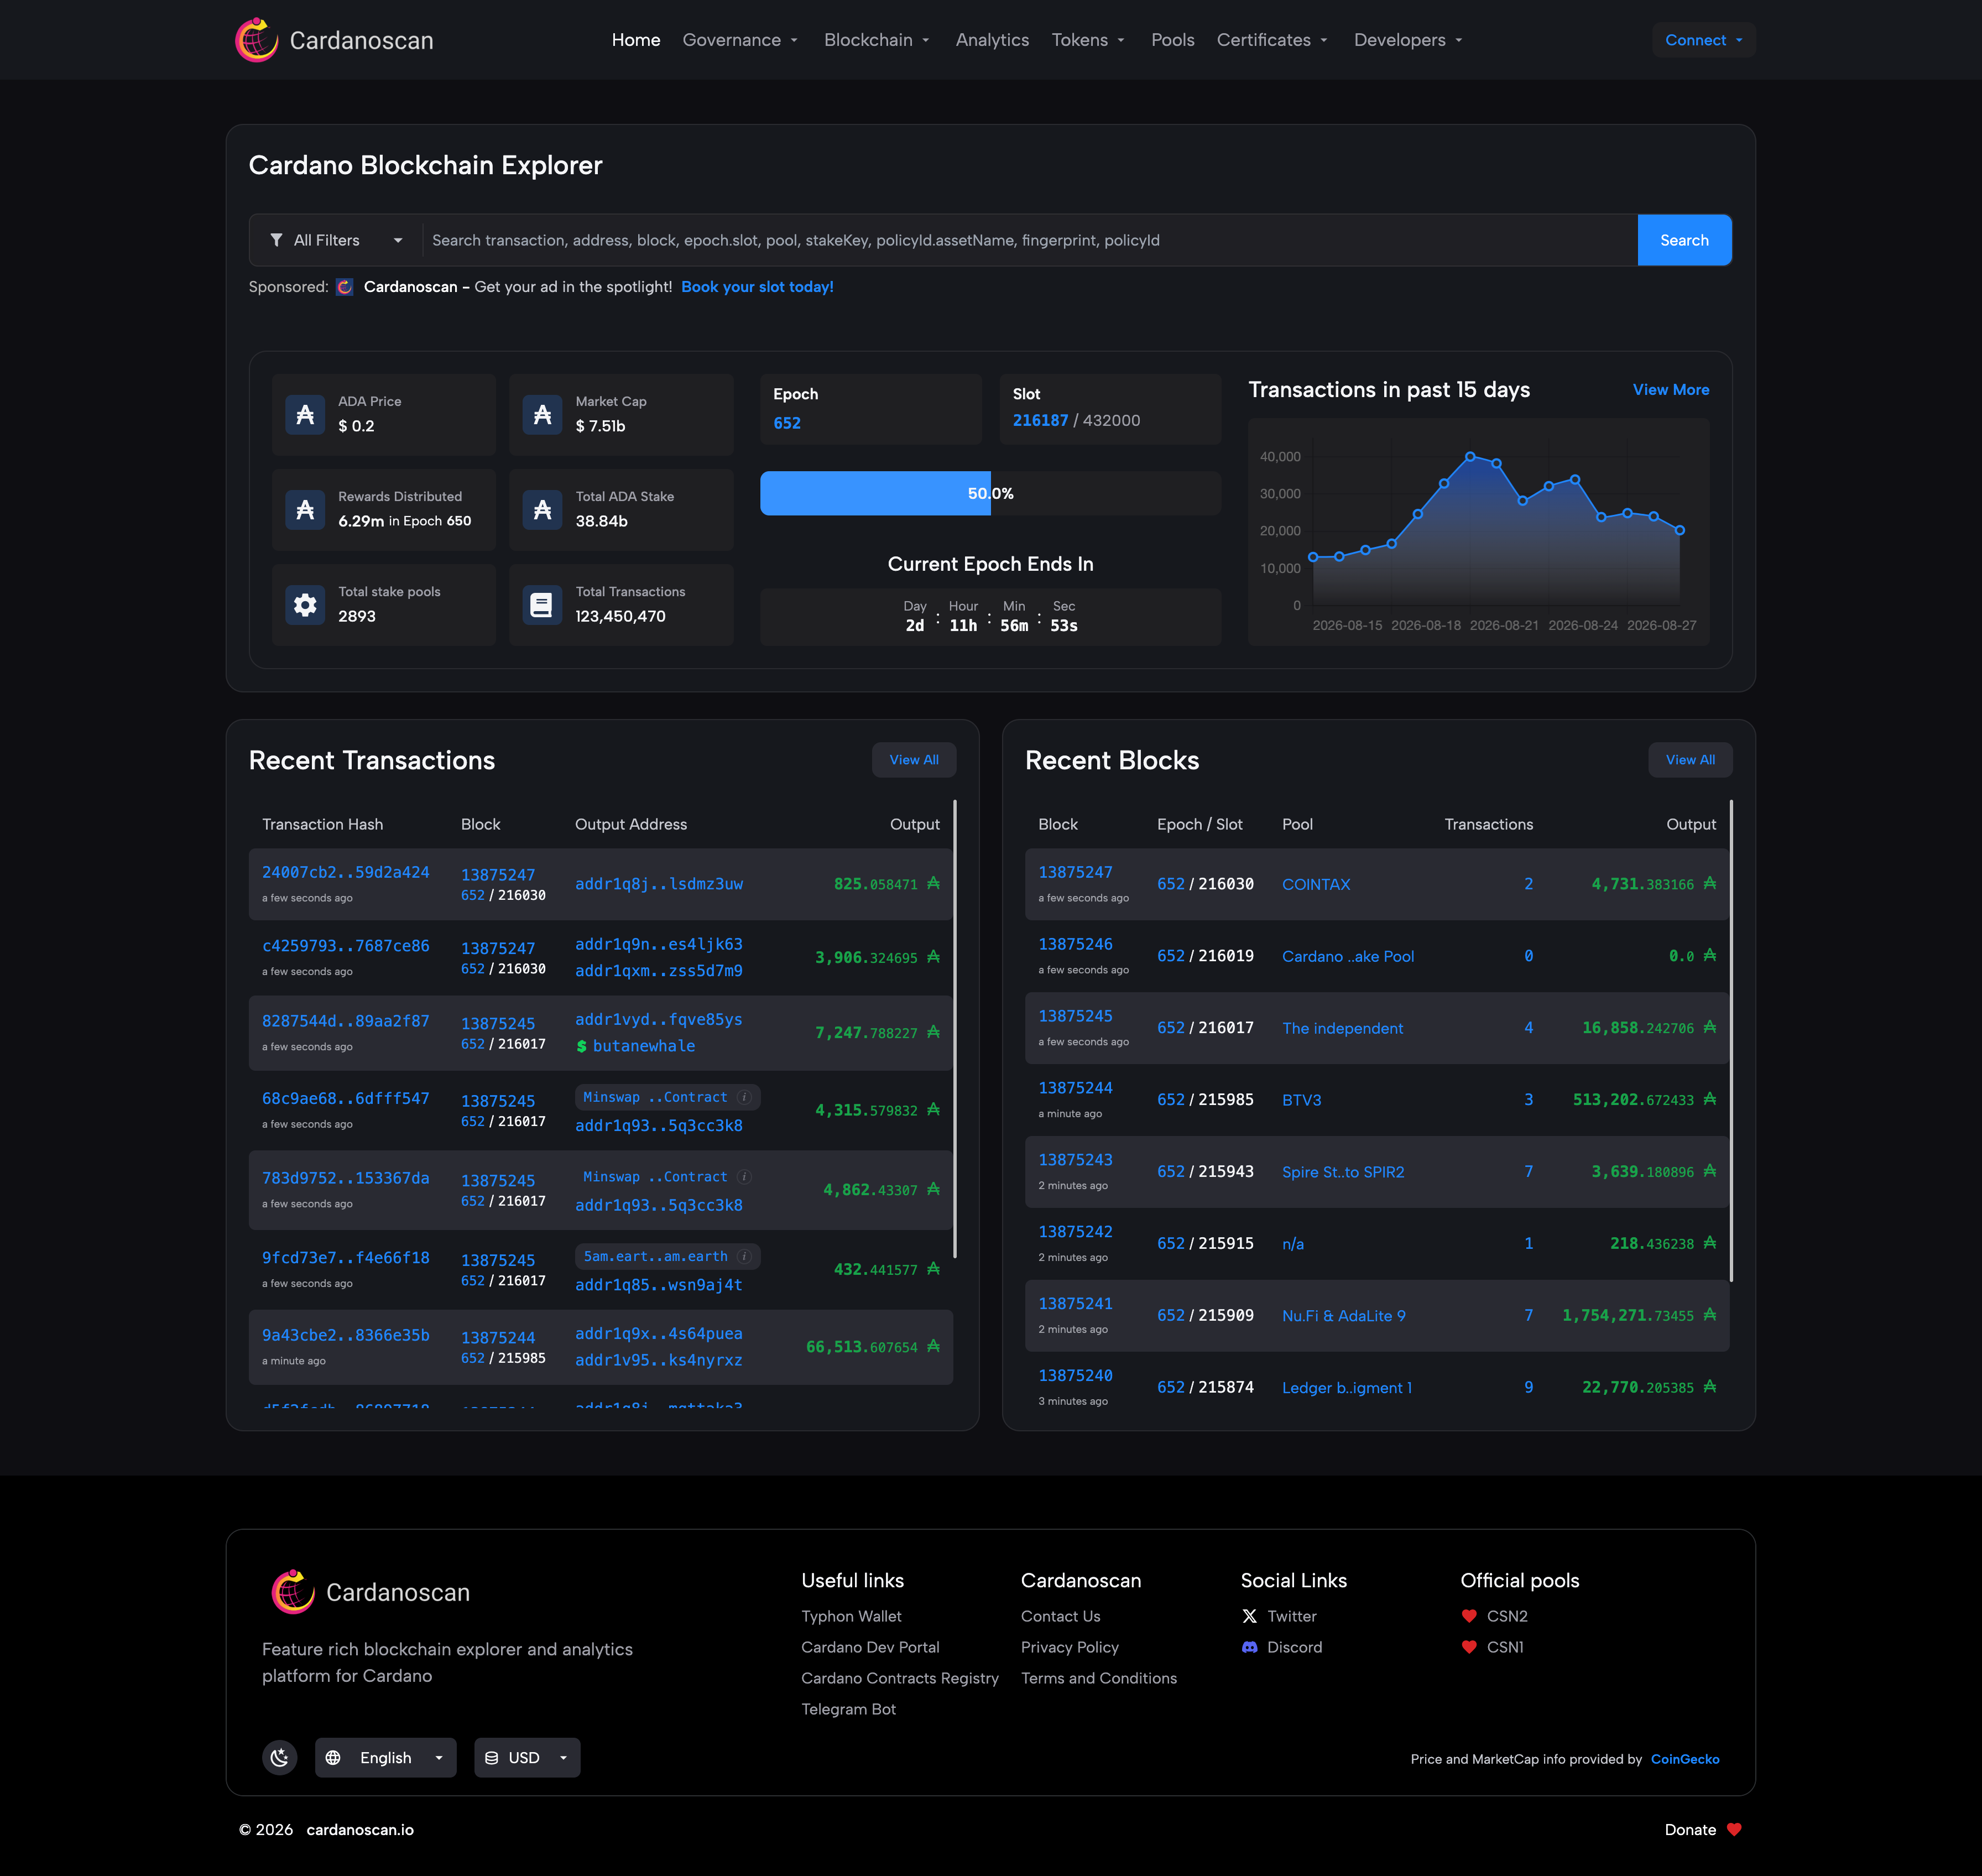Click info icon on 5am.eart..am.earth tag
The image size is (1982, 1876).
point(744,1256)
